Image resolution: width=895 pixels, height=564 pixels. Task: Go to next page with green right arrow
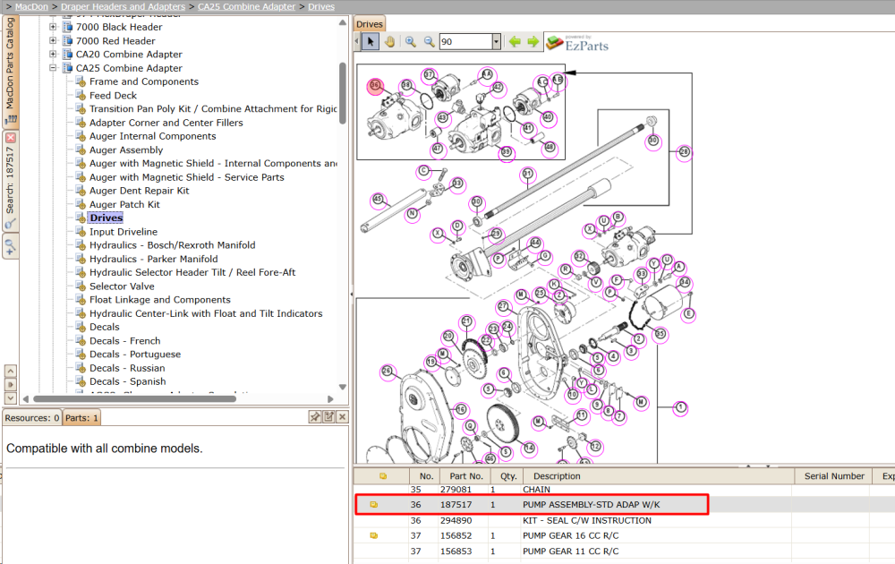click(533, 42)
